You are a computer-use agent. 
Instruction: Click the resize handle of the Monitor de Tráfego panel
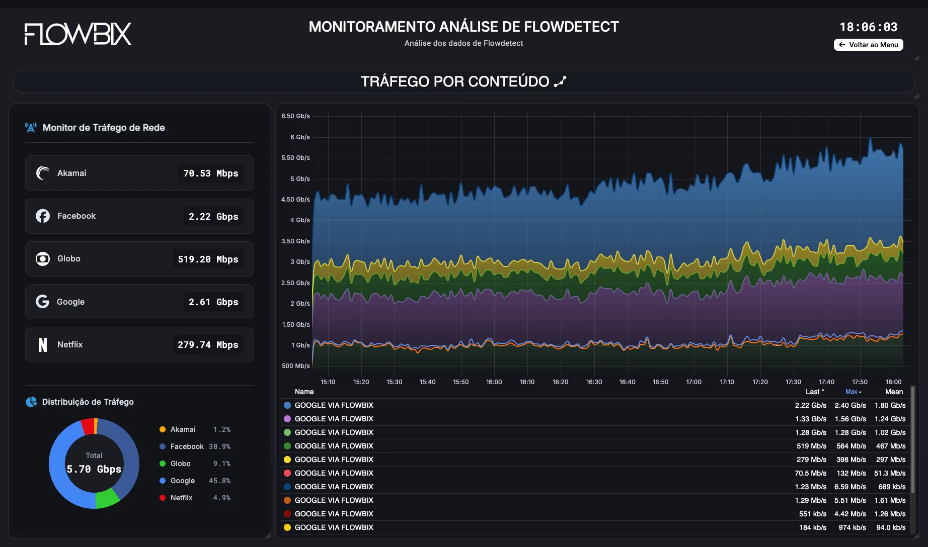(x=268, y=536)
